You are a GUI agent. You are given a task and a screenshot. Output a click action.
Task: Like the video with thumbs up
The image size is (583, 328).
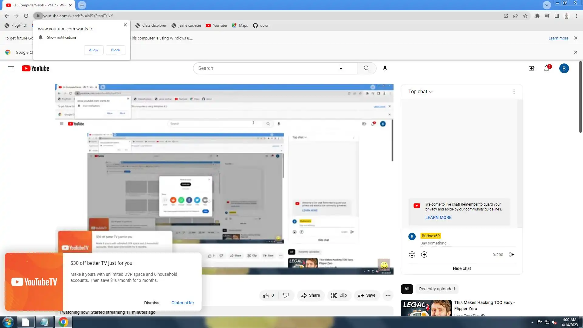click(266, 295)
